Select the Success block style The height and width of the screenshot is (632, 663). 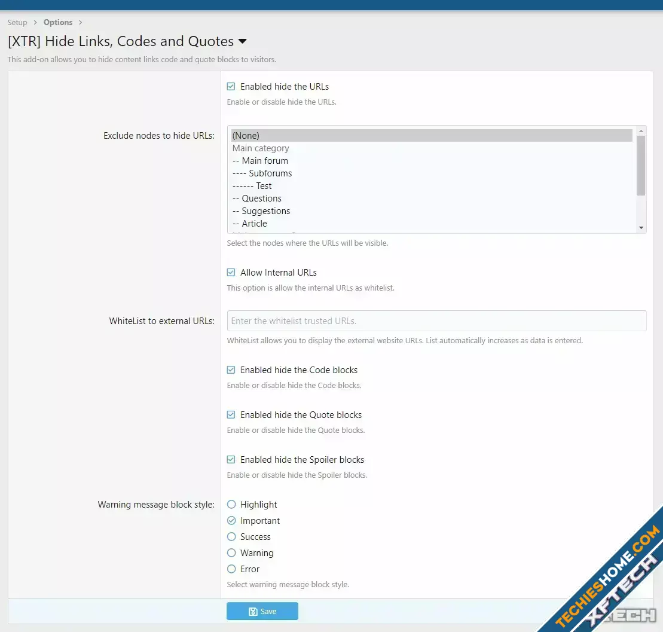point(231,537)
